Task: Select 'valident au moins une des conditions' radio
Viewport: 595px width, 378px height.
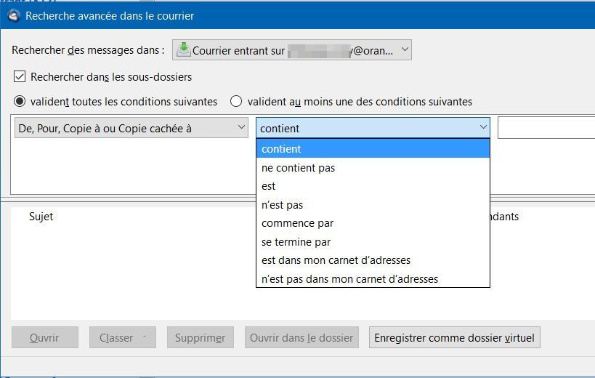Action: coord(236,102)
